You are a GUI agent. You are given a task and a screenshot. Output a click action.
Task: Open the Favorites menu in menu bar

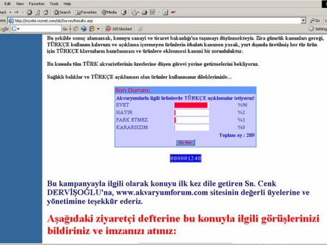point(37,4)
